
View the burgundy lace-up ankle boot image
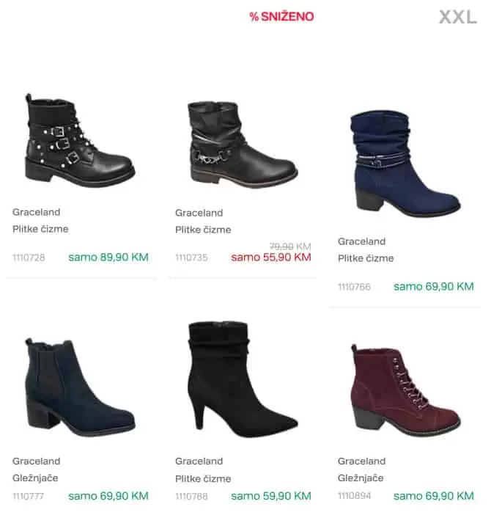pyautogui.click(x=405, y=390)
